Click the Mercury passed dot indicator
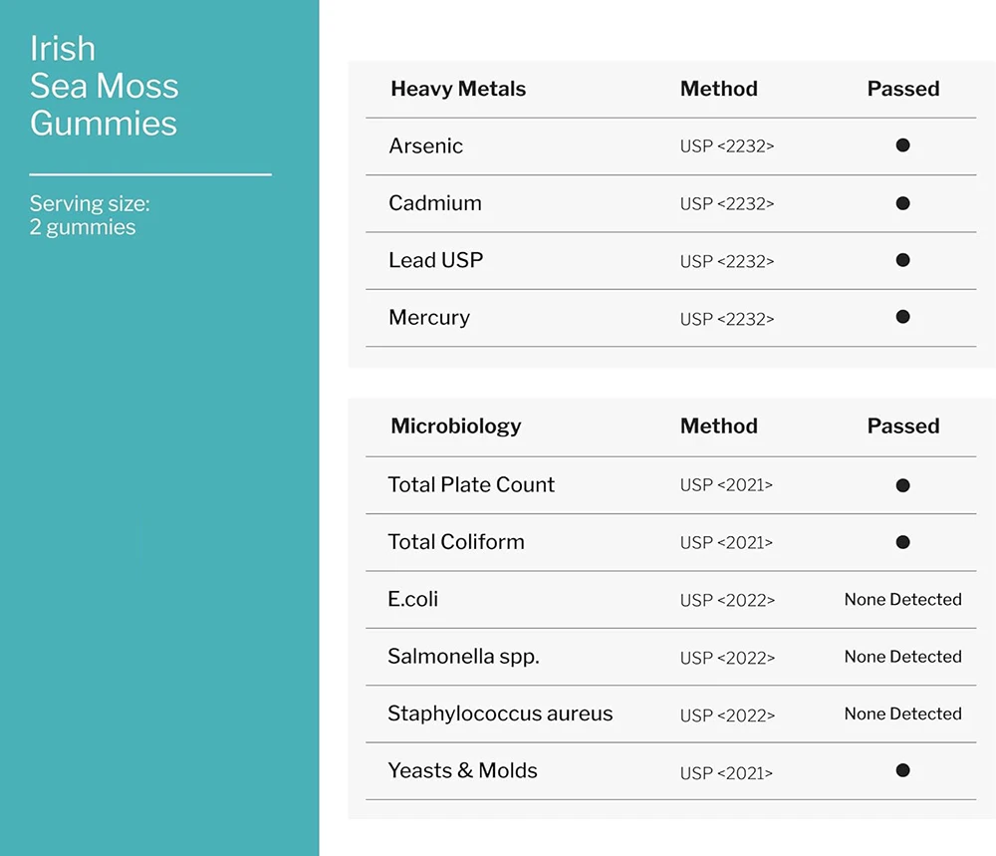Viewport: 996px width, 856px height. [902, 317]
